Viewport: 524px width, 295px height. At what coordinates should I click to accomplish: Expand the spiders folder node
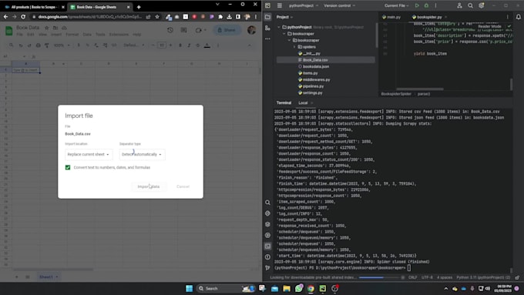click(x=294, y=47)
